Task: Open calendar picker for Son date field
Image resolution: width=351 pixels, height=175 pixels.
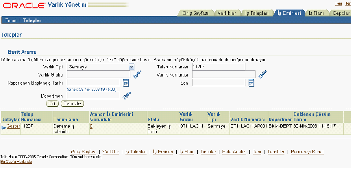Action: (251, 83)
